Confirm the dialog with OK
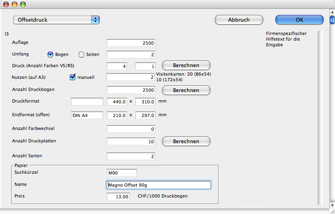The height and width of the screenshot is (214, 335). coord(299,20)
